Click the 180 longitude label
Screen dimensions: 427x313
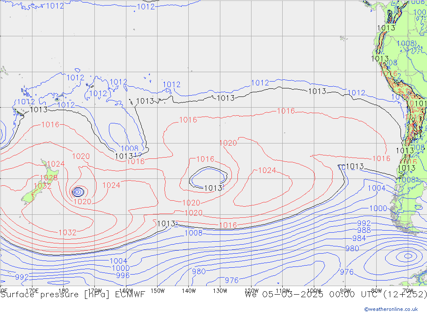click(64, 291)
